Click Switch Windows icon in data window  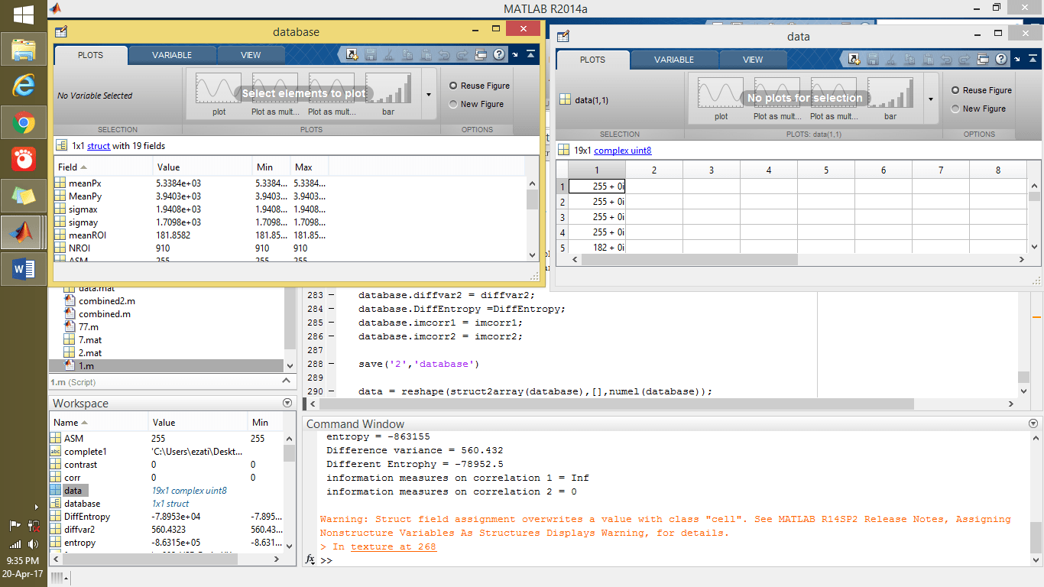point(983,59)
